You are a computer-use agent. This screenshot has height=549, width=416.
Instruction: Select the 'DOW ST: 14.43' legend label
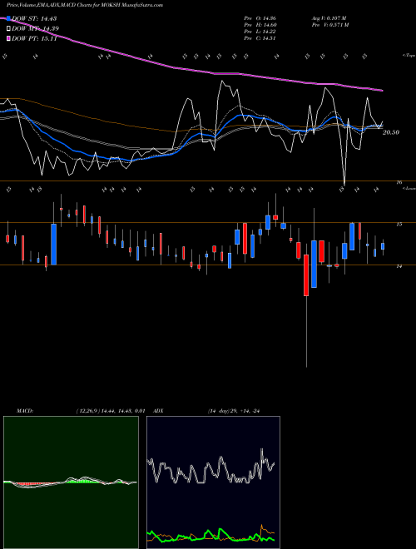(x=34, y=18)
